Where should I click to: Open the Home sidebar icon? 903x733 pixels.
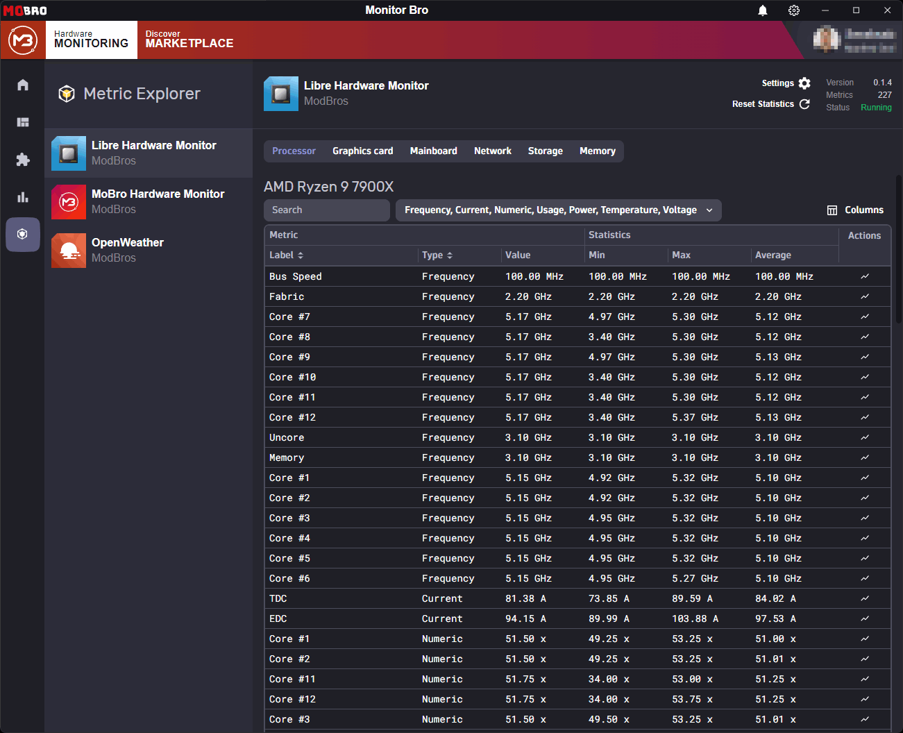23,85
